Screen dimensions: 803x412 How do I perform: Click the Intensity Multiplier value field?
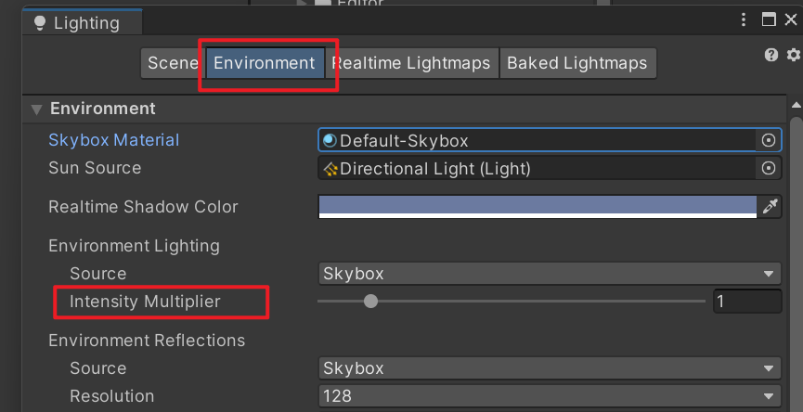coord(746,302)
